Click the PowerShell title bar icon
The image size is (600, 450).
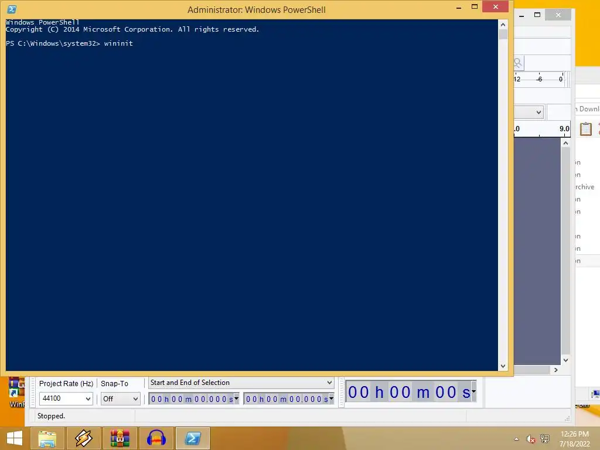click(x=12, y=9)
